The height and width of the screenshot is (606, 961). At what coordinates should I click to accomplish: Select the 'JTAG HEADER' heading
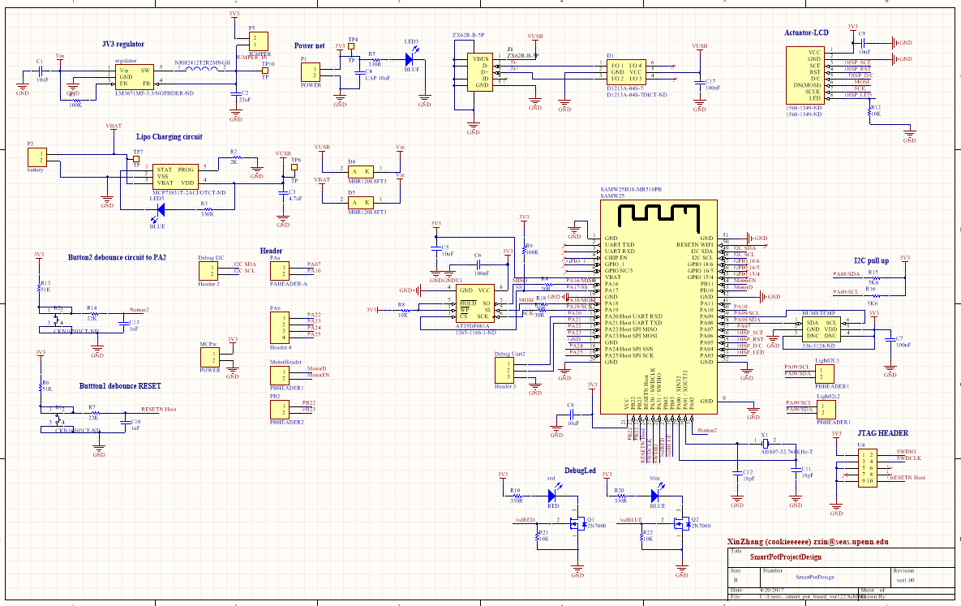point(882,433)
